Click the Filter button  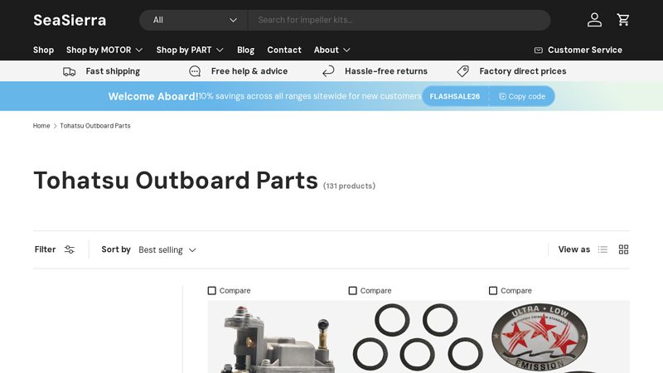pos(55,249)
